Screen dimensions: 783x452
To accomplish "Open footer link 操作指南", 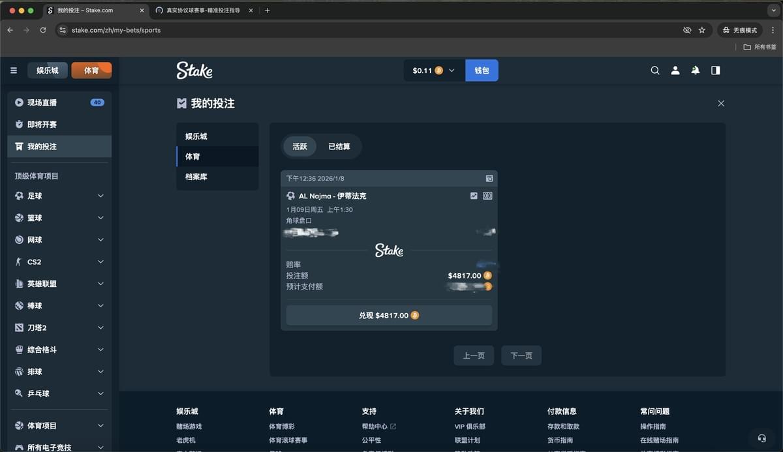I will click(653, 427).
